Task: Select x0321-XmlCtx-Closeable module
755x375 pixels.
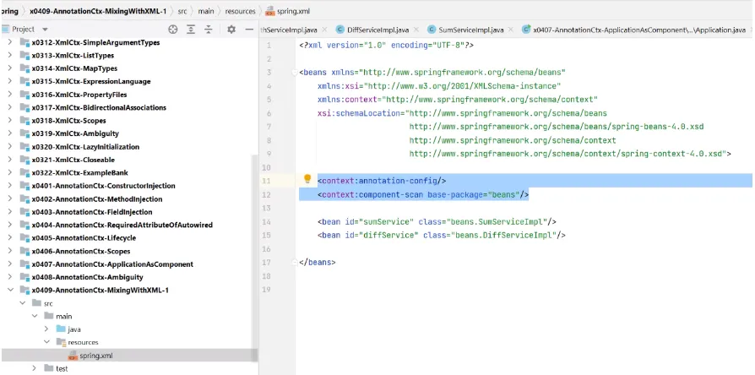Action: coord(73,160)
